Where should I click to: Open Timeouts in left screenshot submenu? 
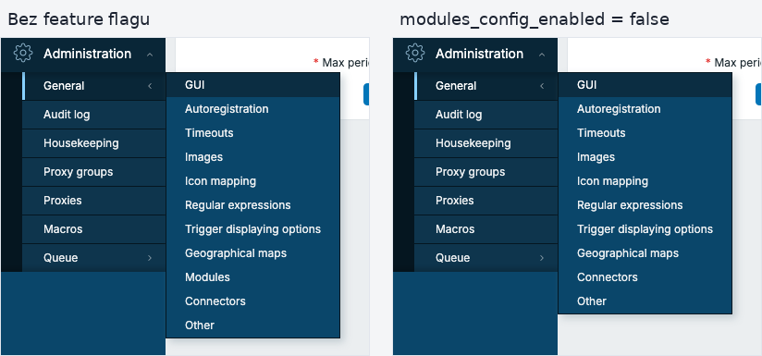coord(252,133)
